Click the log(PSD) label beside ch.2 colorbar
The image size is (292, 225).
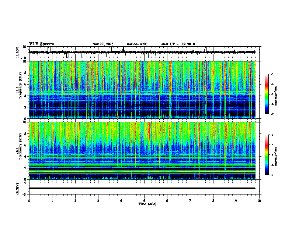276,156
